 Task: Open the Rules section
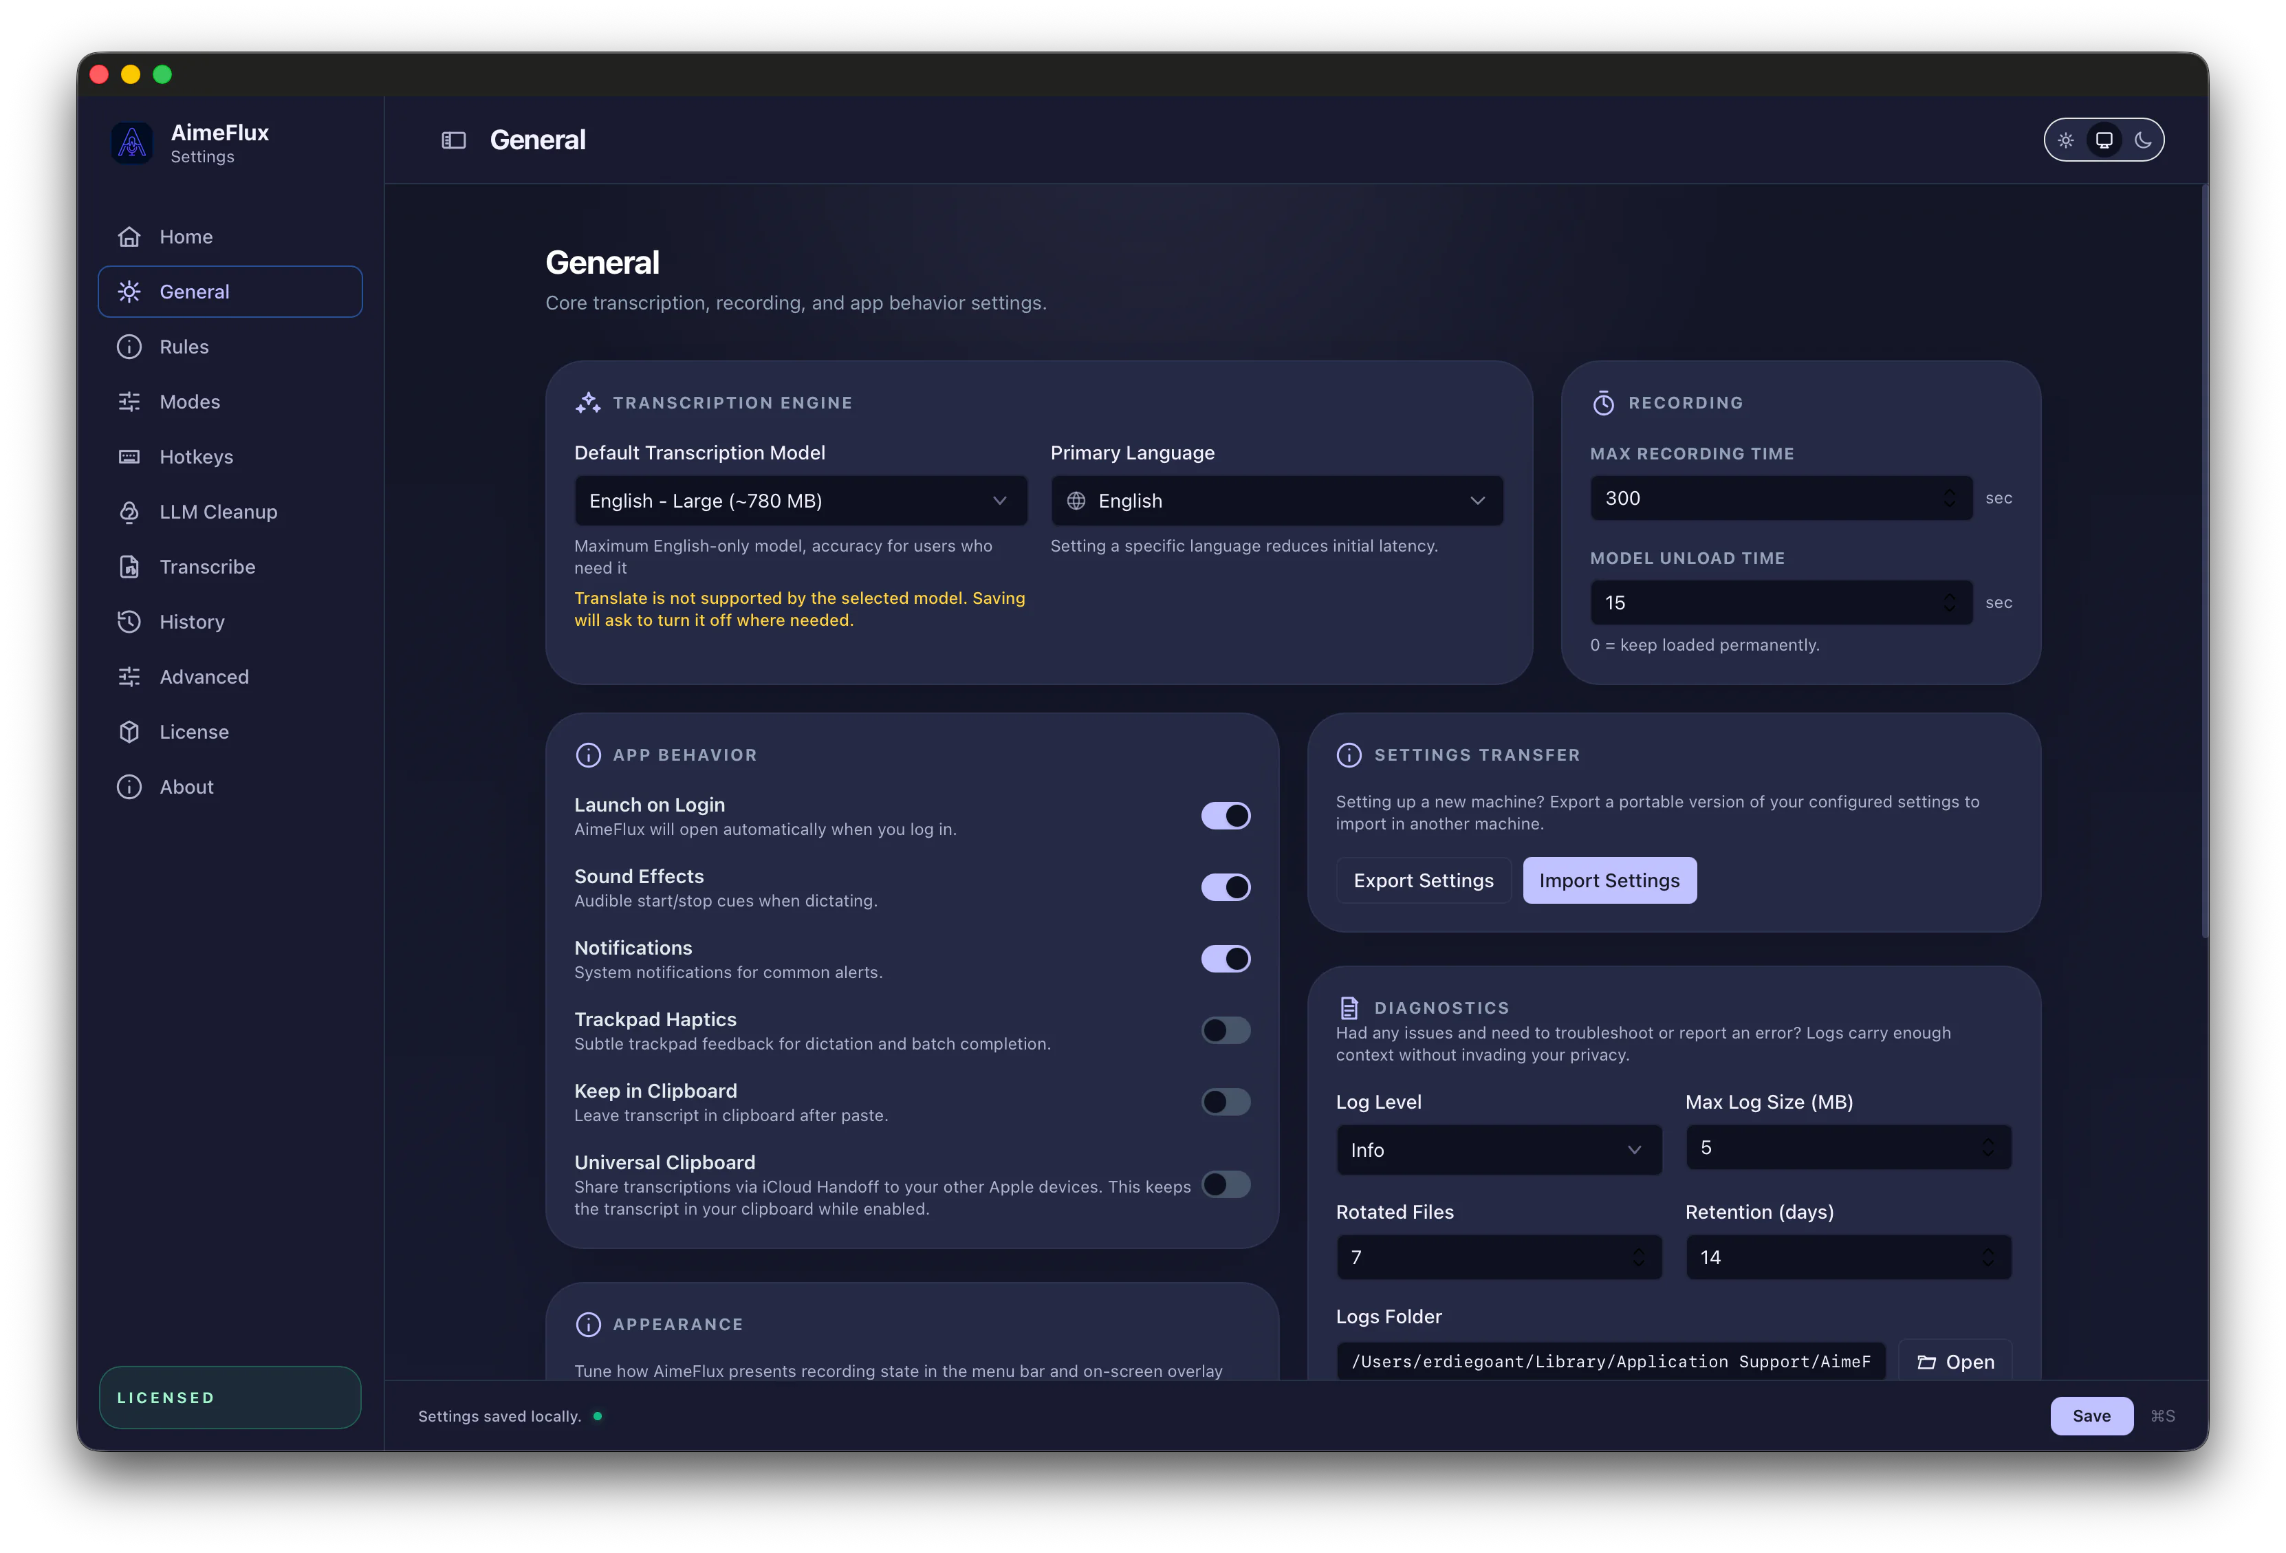[230, 347]
